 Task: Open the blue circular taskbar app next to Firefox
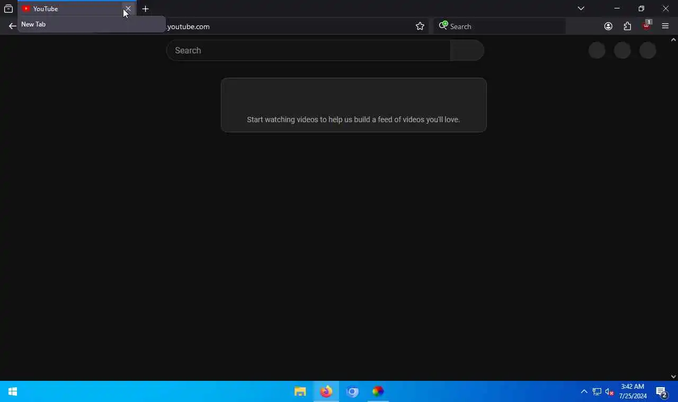click(352, 391)
